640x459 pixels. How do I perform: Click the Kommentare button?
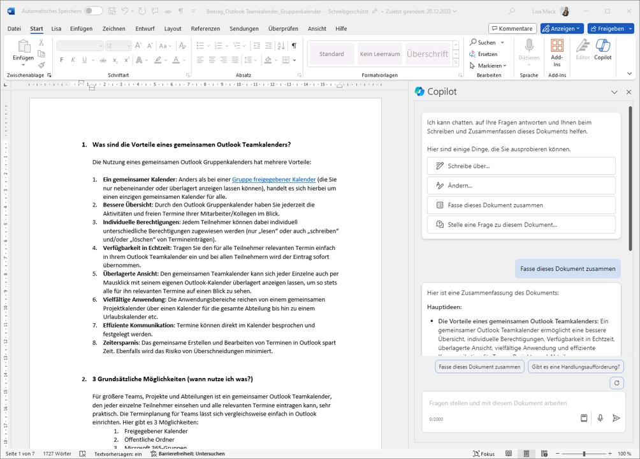(x=513, y=29)
